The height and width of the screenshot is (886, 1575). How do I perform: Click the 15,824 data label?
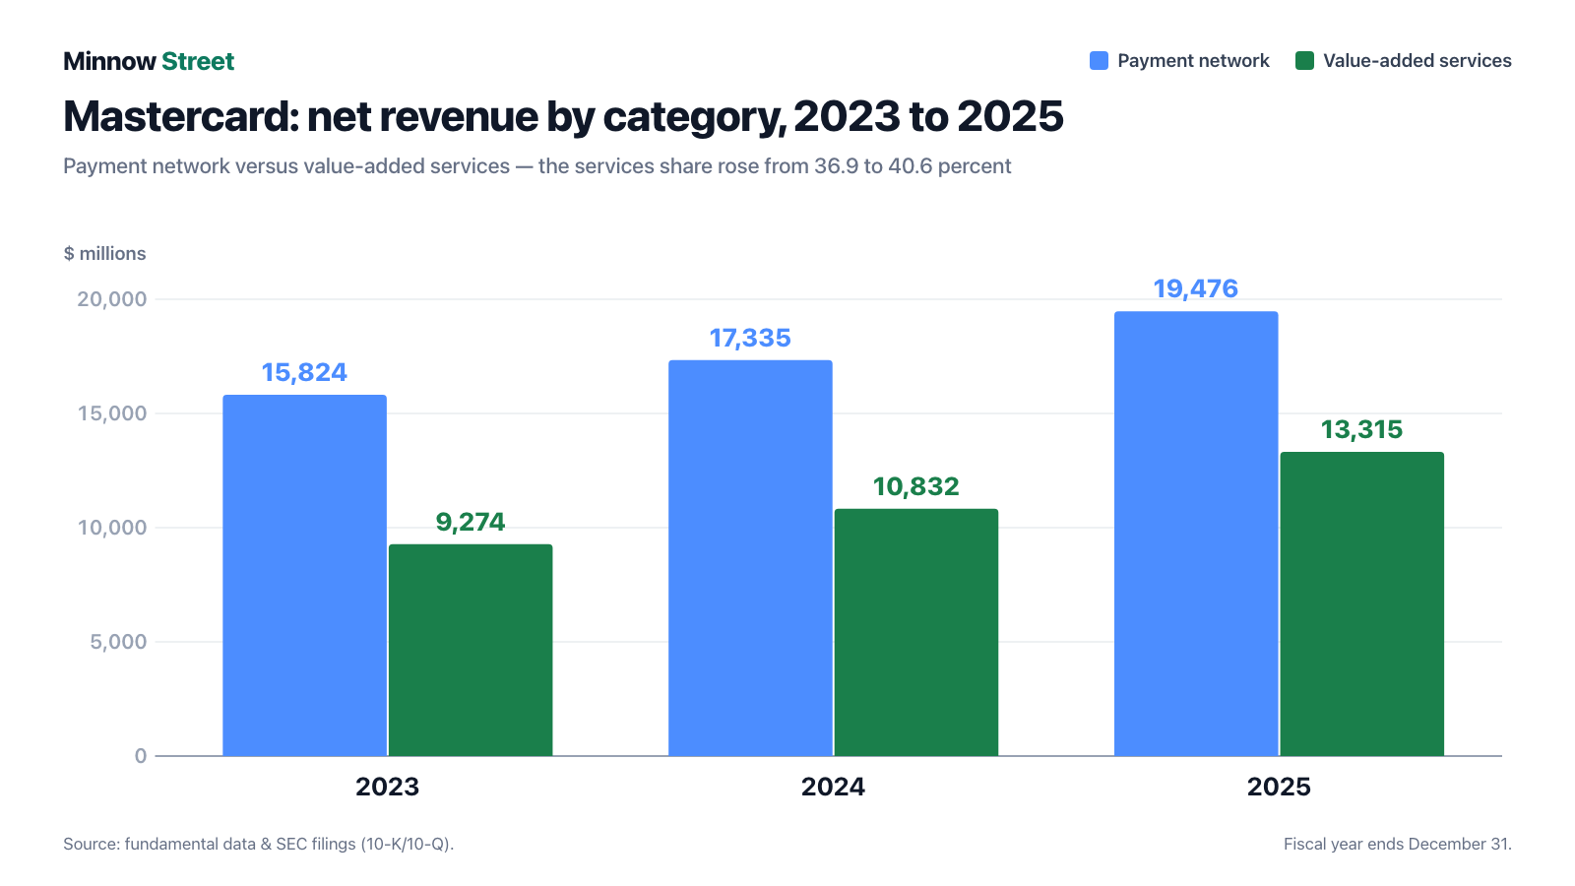click(304, 373)
